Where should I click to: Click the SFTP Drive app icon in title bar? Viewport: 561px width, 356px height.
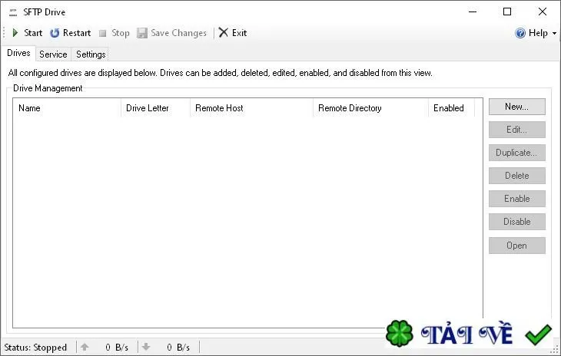(13, 12)
